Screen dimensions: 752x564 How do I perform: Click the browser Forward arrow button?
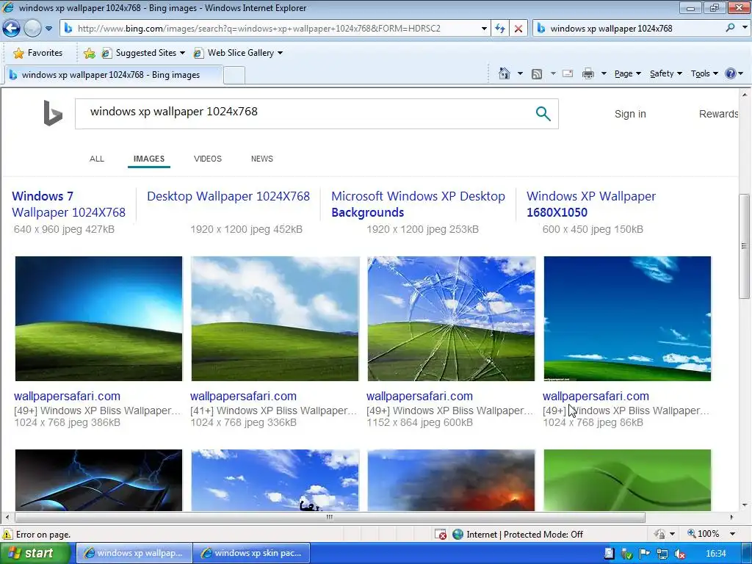[x=32, y=29]
